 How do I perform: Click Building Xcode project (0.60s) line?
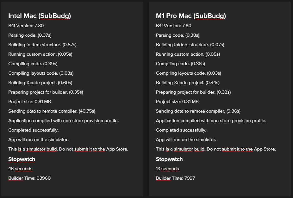tap(40, 83)
